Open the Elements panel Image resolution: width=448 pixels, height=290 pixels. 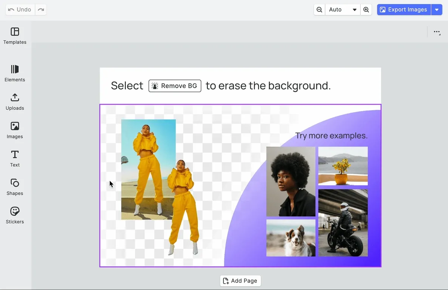click(x=15, y=74)
